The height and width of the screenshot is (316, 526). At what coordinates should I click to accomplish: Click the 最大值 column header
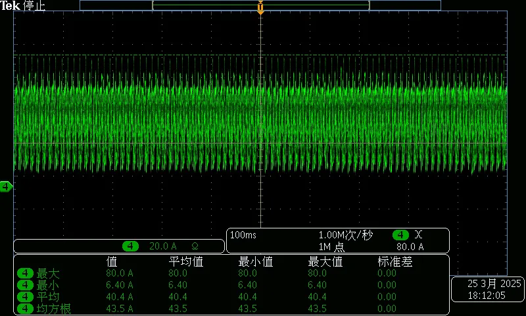point(325,261)
